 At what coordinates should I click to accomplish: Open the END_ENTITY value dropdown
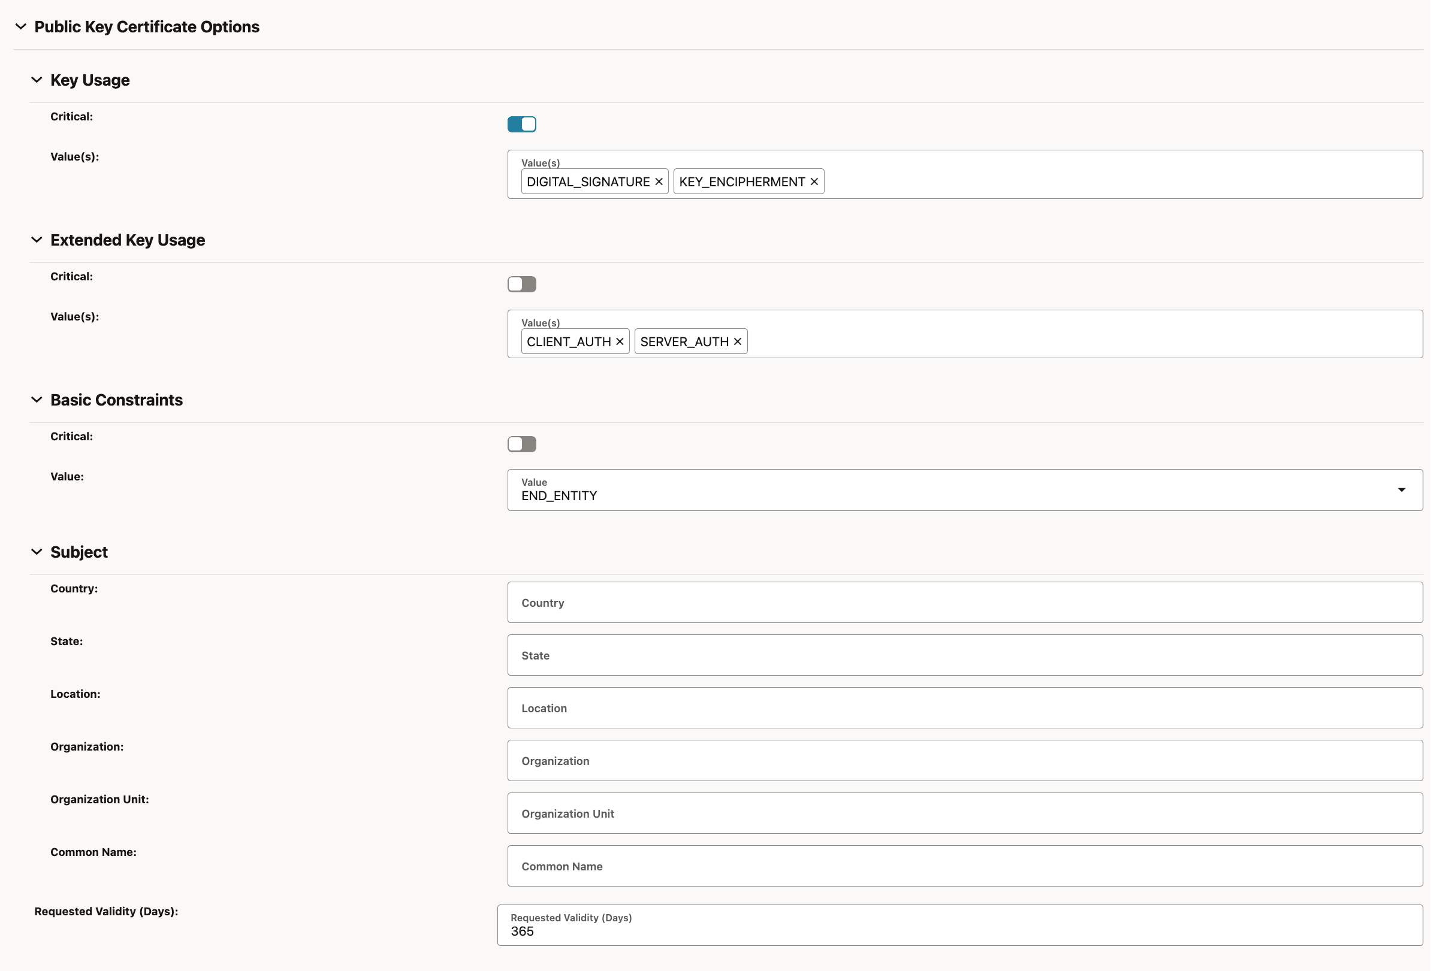[1402, 490]
